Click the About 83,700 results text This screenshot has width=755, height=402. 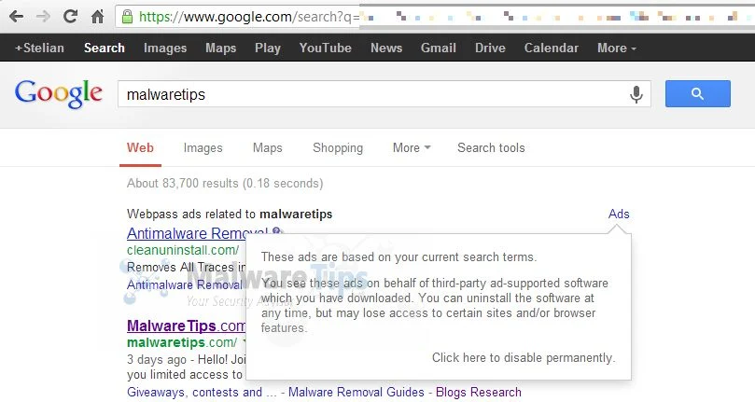click(x=225, y=184)
